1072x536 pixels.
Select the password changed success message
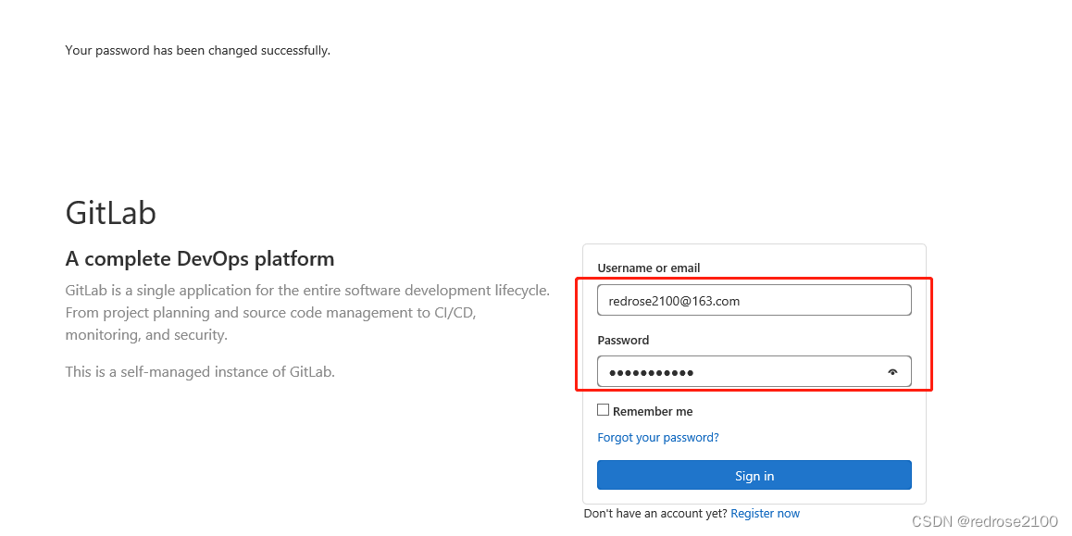pos(197,50)
